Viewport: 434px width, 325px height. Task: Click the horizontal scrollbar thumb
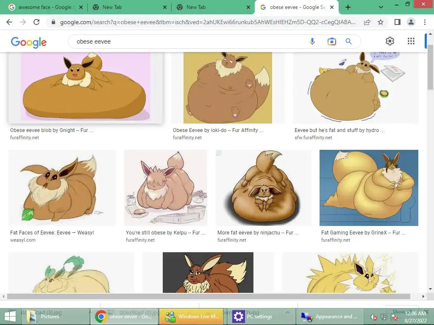coord(209,296)
